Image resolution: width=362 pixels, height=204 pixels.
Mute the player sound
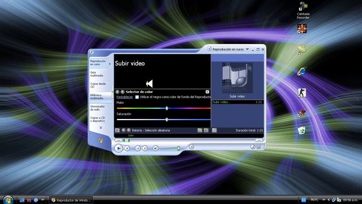pyautogui.click(x=156, y=148)
